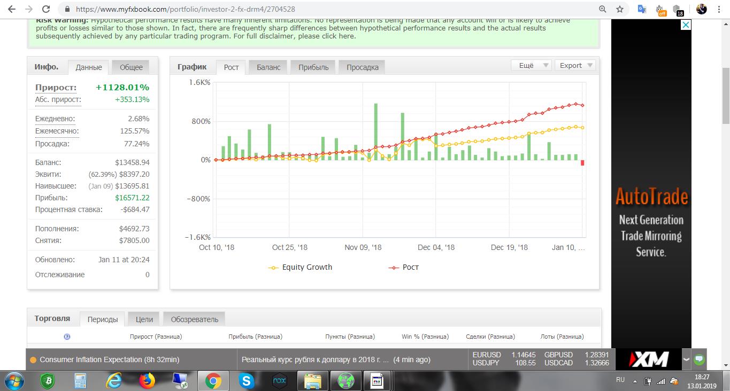Open Chrome profile avatar
This screenshot has height=391, width=730.
702,9
